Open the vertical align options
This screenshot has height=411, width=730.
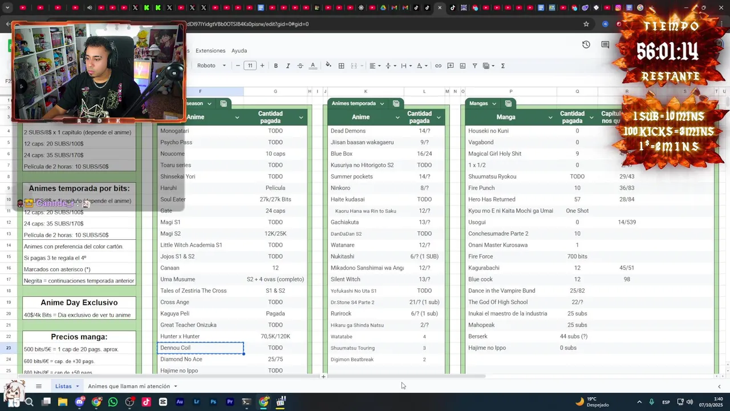391,66
